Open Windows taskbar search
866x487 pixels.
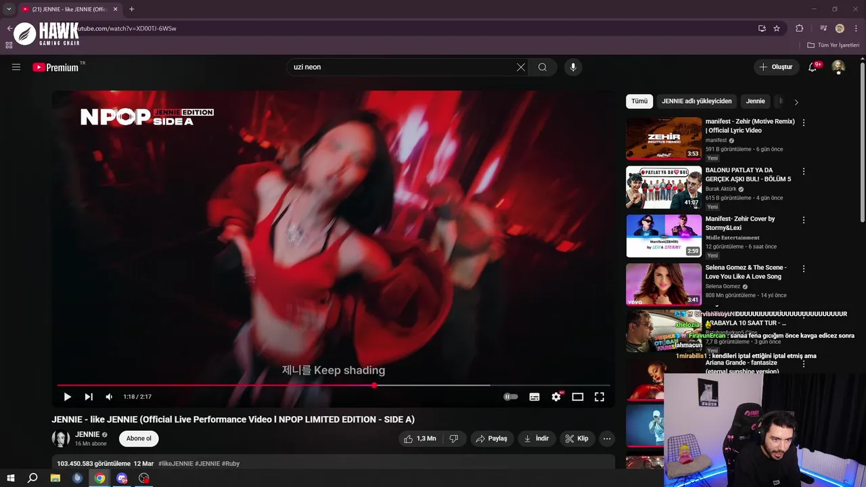pos(32,478)
